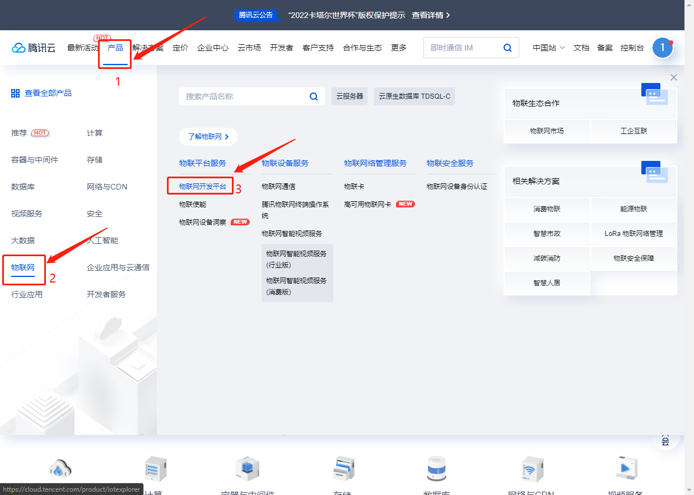Expand the 中国站 region dropdown

click(548, 48)
